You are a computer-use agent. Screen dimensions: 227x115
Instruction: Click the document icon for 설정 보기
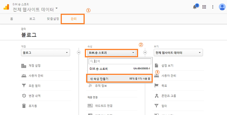coord(156,65)
